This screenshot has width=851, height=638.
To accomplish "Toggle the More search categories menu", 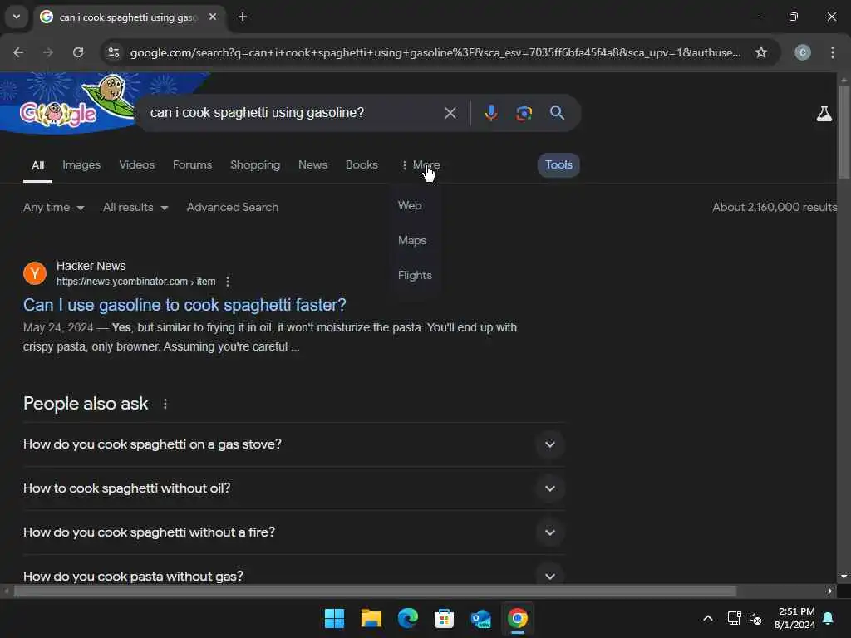I will coord(421,165).
